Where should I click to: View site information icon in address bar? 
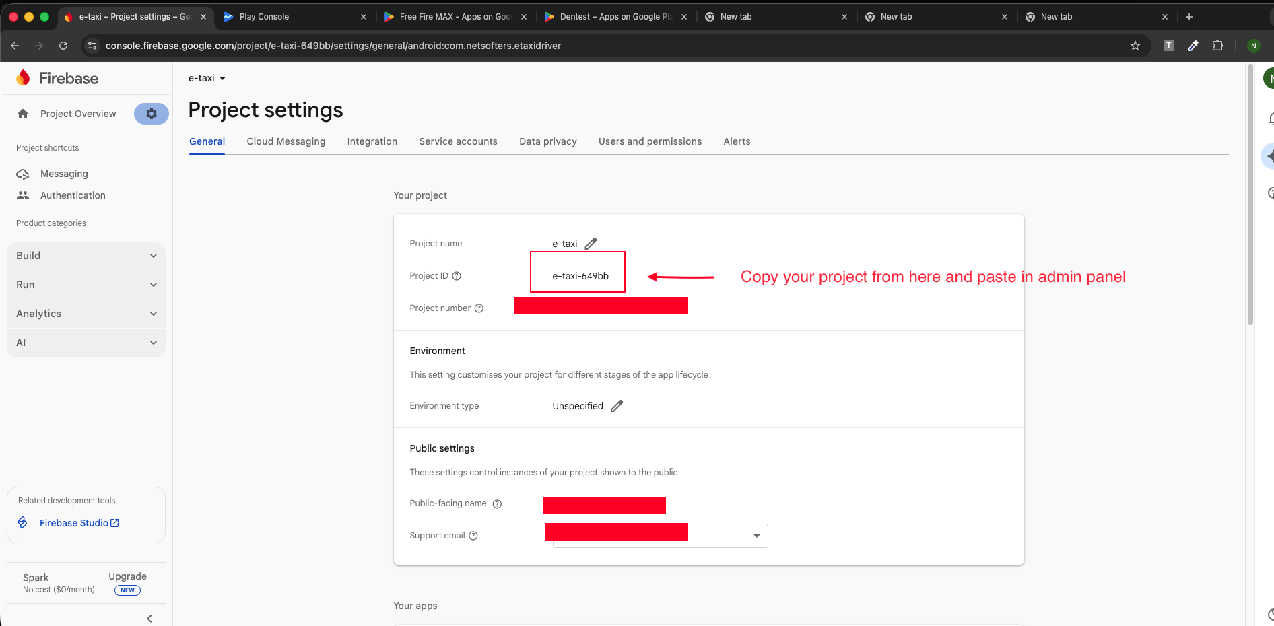pos(92,46)
